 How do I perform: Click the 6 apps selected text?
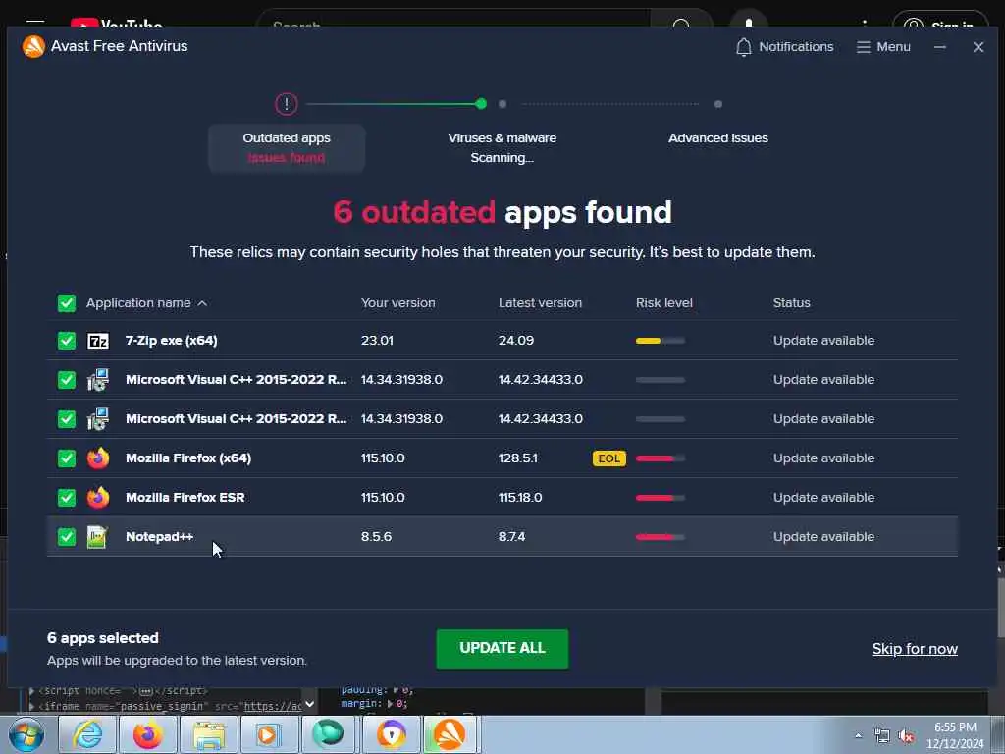click(102, 638)
